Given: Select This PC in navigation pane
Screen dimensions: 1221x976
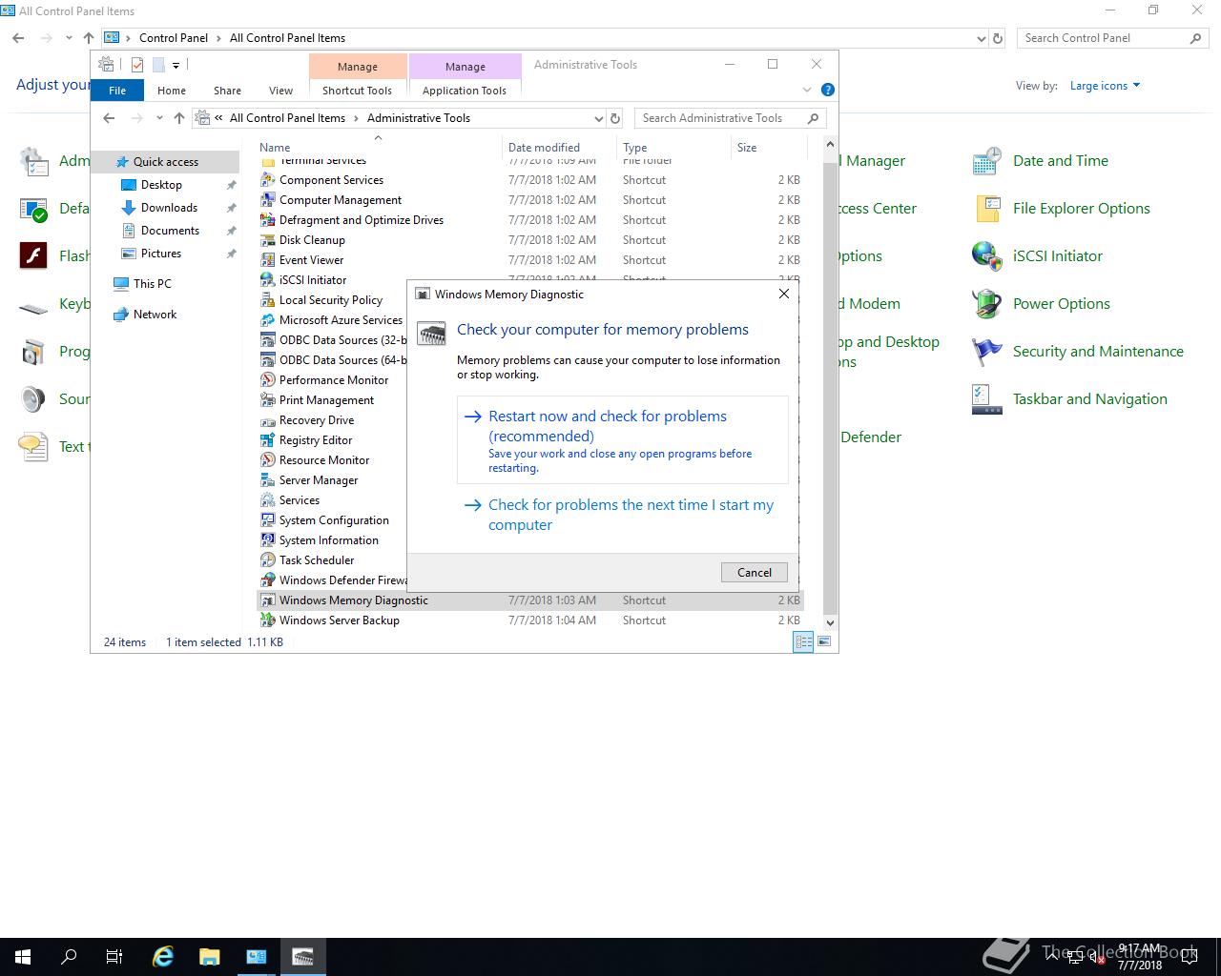Looking at the screenshot, I should [153, 284].
